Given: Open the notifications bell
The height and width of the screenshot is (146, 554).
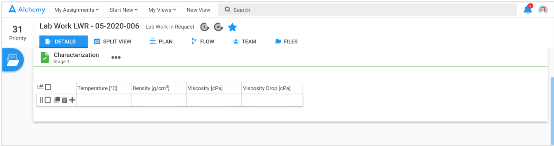Looking at the screenshot, I should pyautogui.click(x=528, y=9).
